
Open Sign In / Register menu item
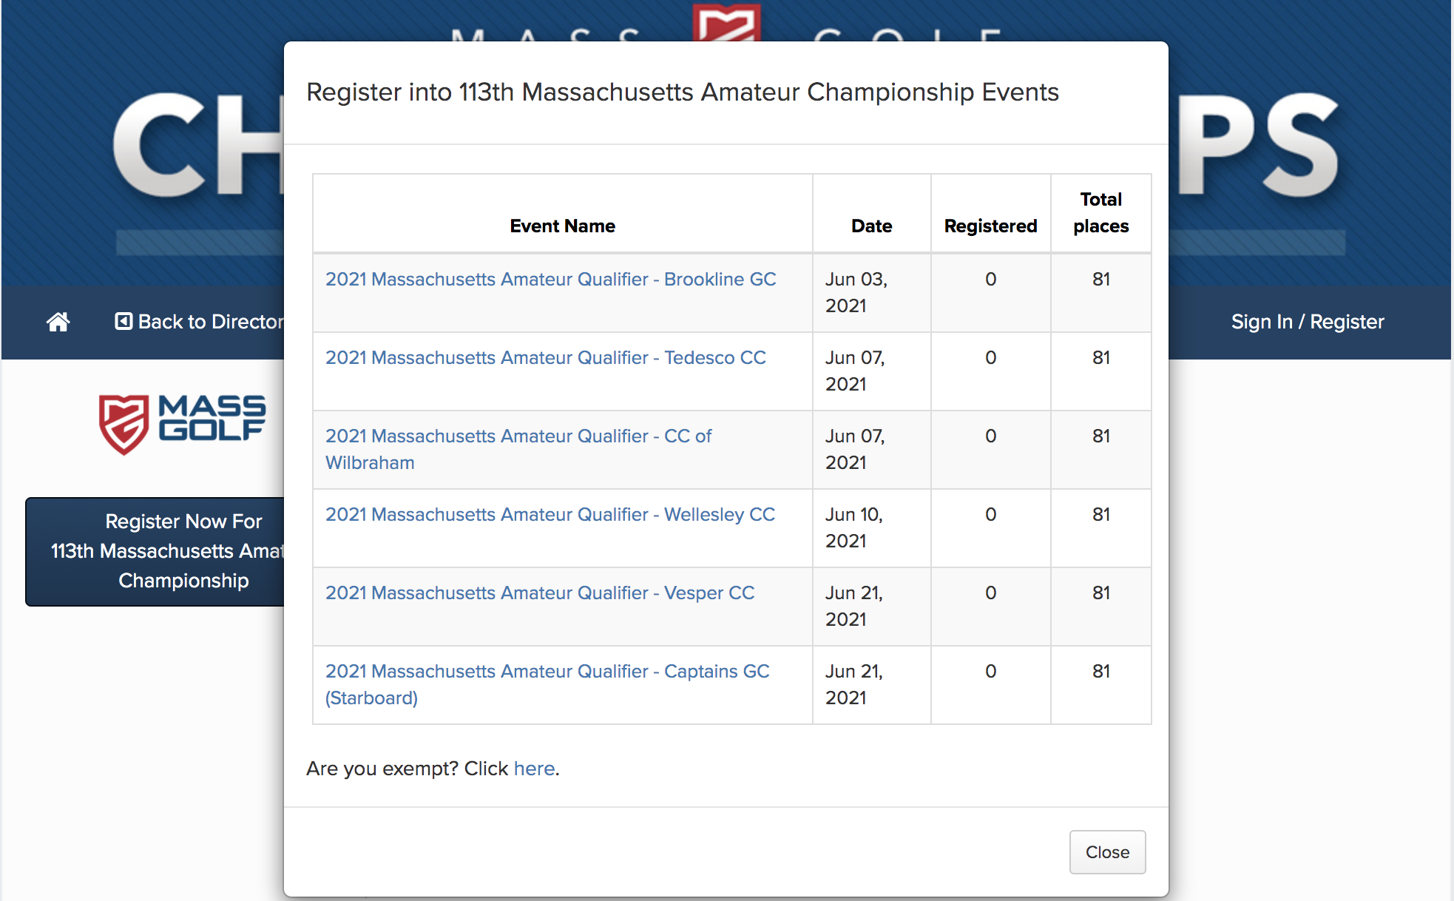click(x=1307, y=322)
